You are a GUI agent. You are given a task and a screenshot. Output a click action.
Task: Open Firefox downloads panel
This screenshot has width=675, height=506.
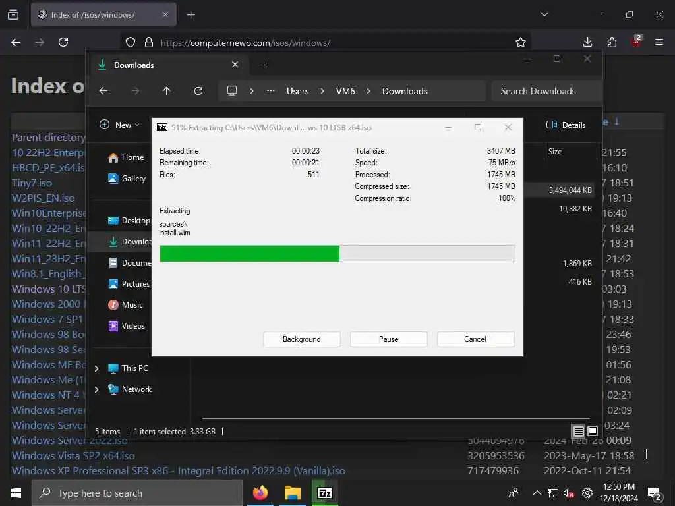[x=587, y=42]
